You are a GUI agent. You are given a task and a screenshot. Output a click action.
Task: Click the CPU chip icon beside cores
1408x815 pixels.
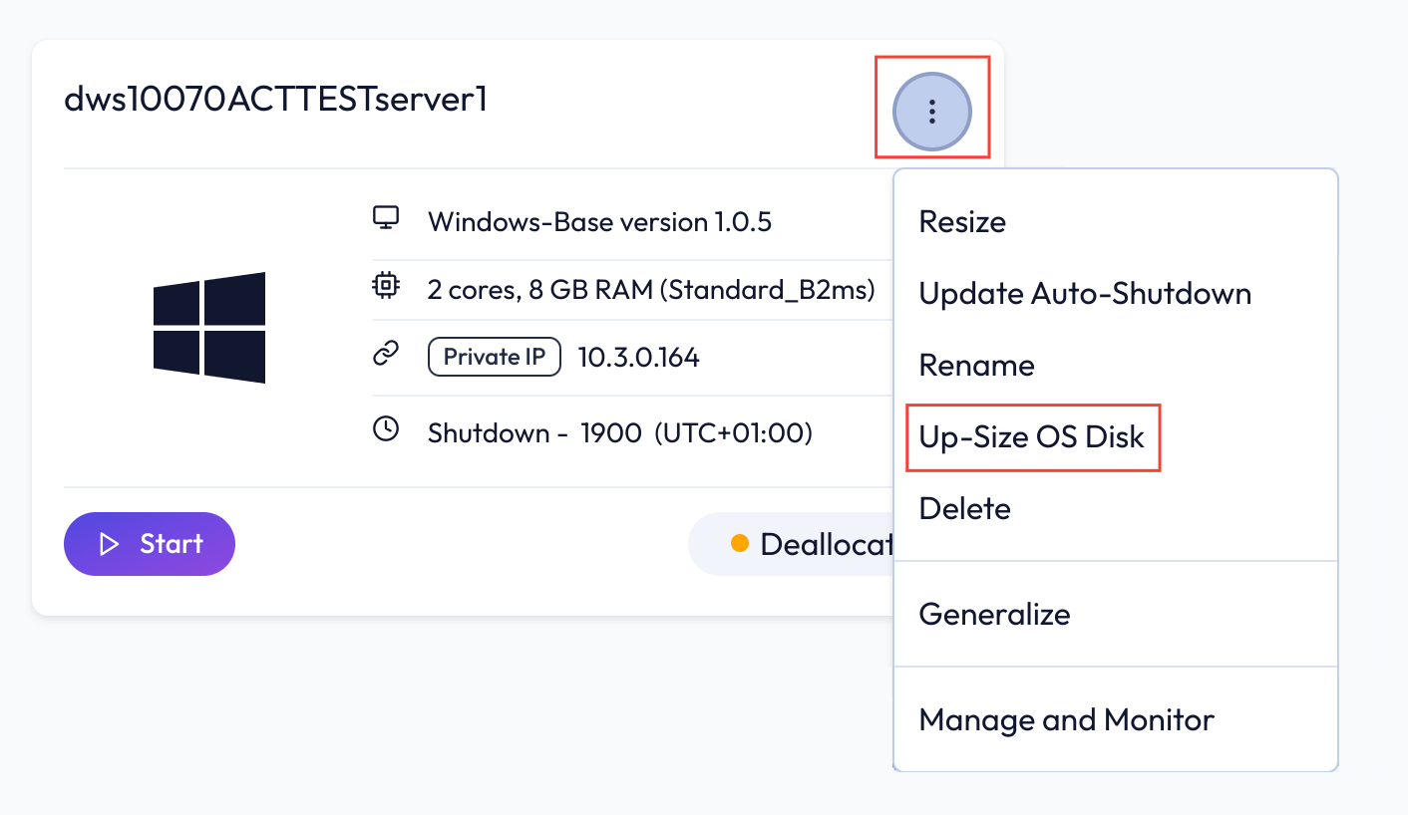386,288
